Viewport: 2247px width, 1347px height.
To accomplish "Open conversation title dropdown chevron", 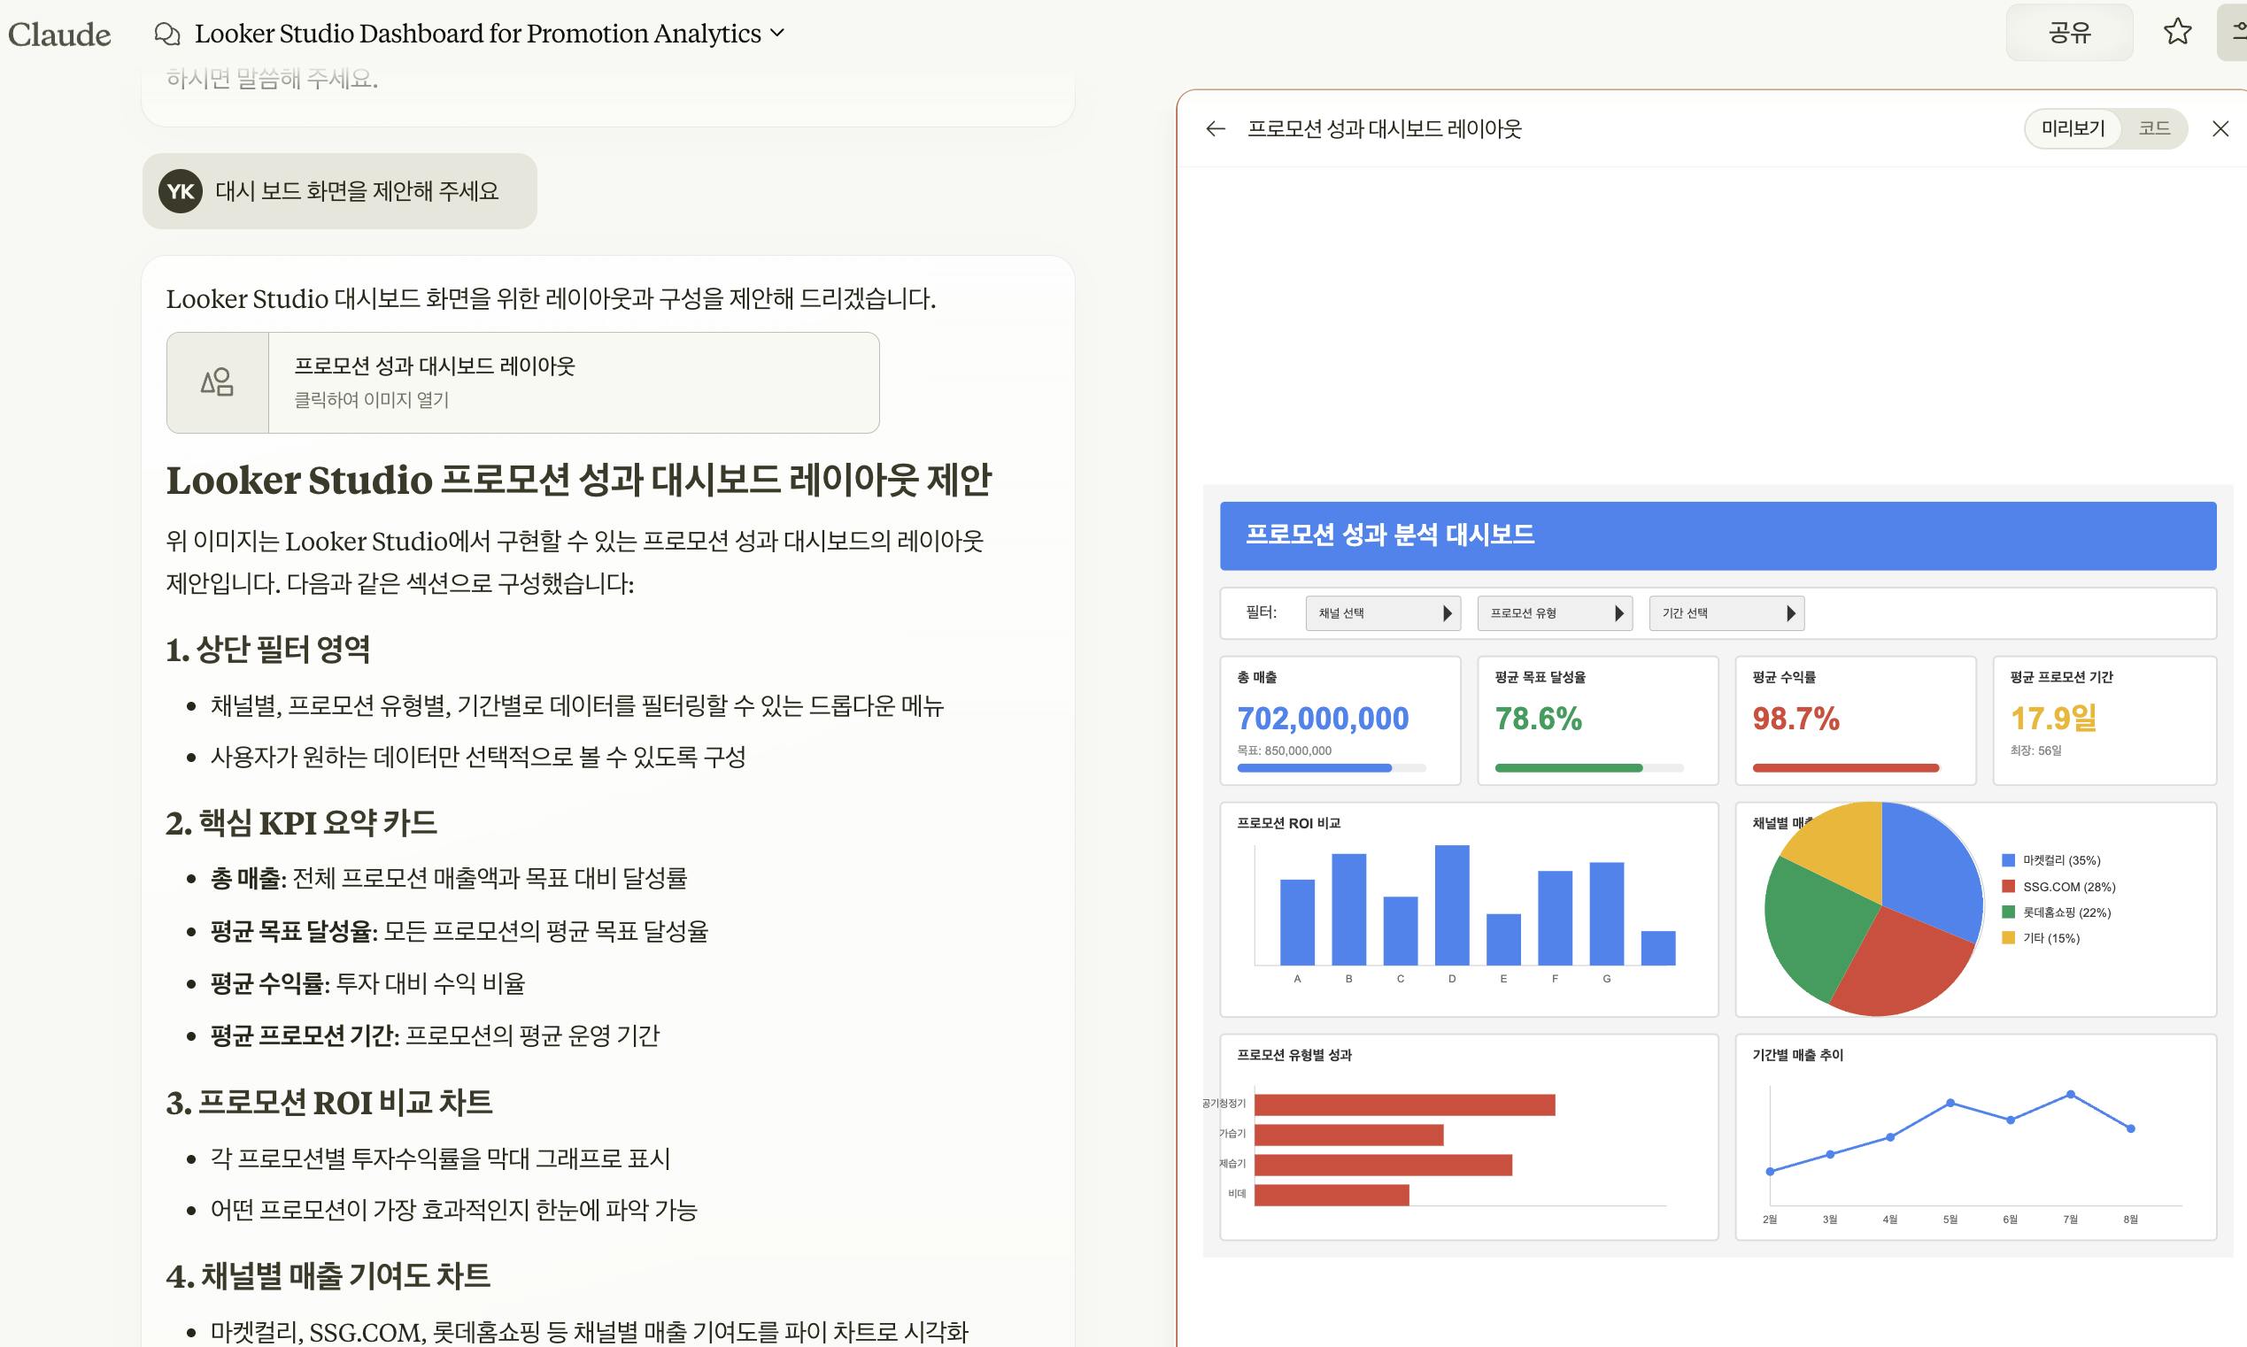I will 777,34.
